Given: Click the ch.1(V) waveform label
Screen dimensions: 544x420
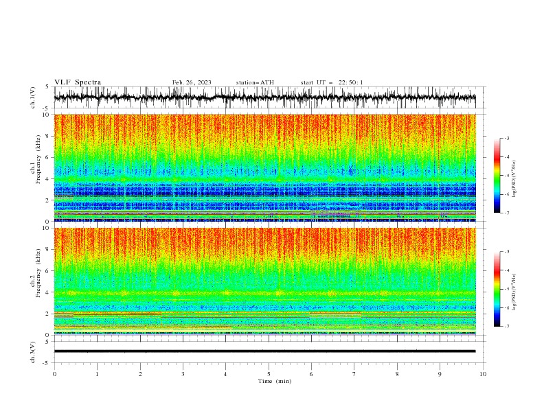Looking at the screenshot, I should point(33,97).
